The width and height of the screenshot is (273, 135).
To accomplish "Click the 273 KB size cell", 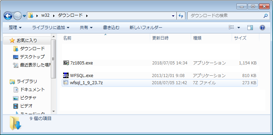I will (249, 83).
